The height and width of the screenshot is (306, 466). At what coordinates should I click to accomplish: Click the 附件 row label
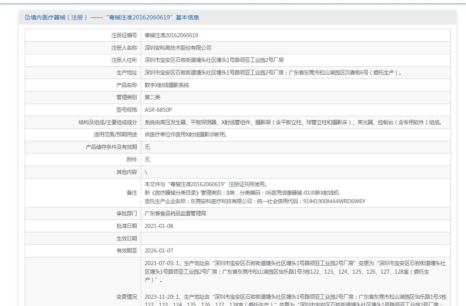[x=132, y=159]
